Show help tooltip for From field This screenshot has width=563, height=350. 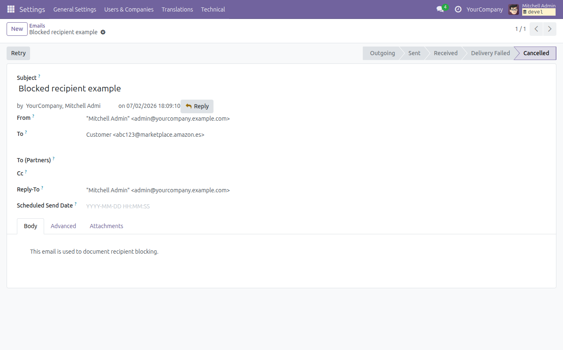(x=33, y=116)
